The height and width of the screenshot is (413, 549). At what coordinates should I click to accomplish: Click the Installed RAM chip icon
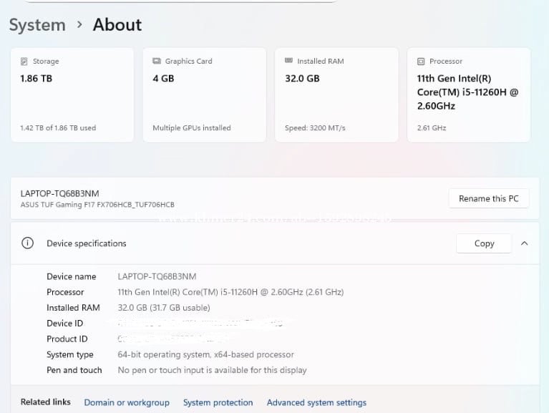[289, 62]
